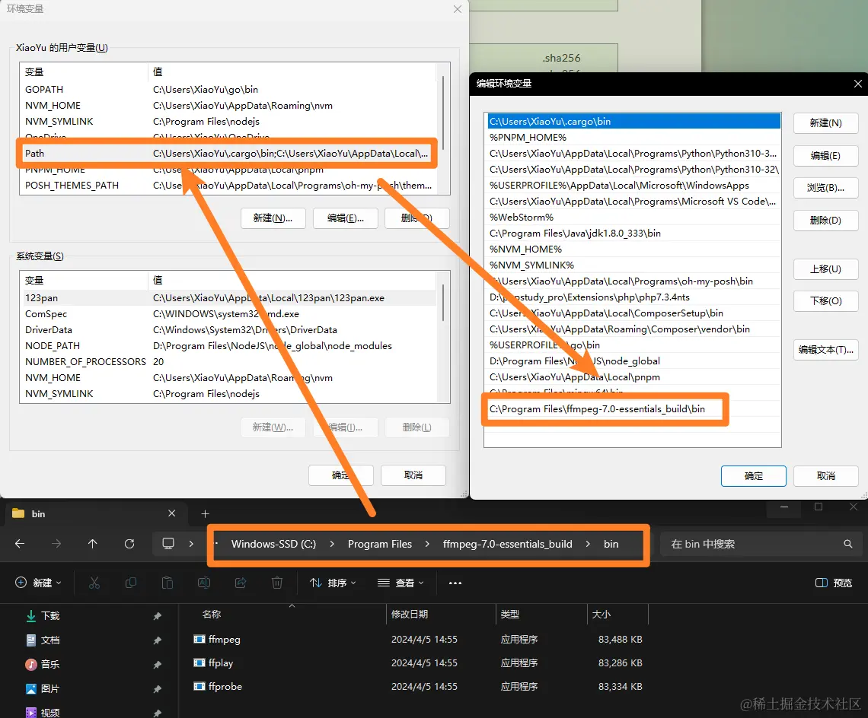
Task: Click the Program Files breadcrumb segment
Action: [x=380, y=544]
